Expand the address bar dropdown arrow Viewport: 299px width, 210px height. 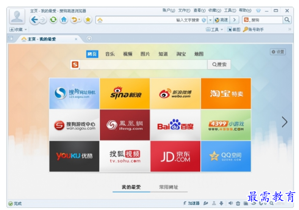tap(210, 20)
